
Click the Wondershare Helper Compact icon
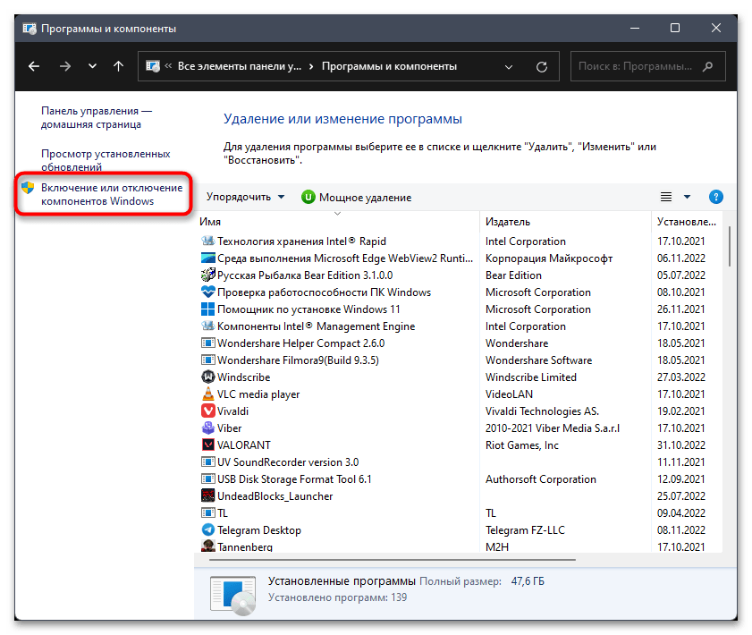click(x=207, y=343)
